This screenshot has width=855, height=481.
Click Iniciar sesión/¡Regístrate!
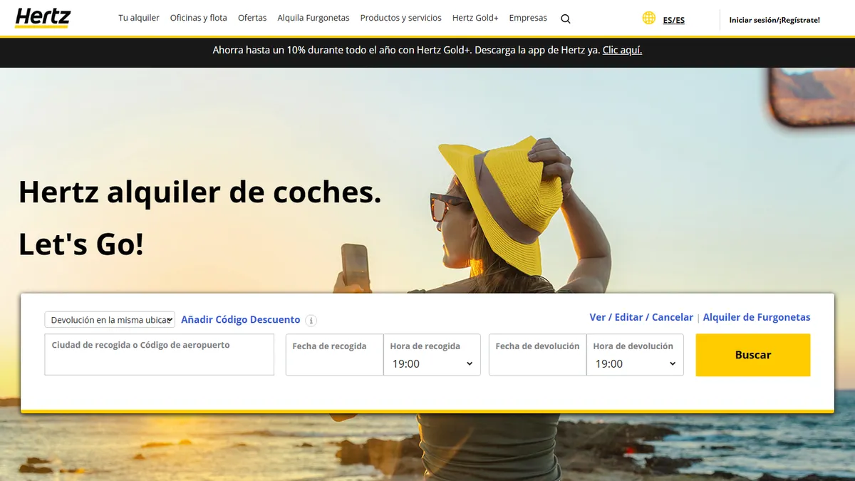774,20
